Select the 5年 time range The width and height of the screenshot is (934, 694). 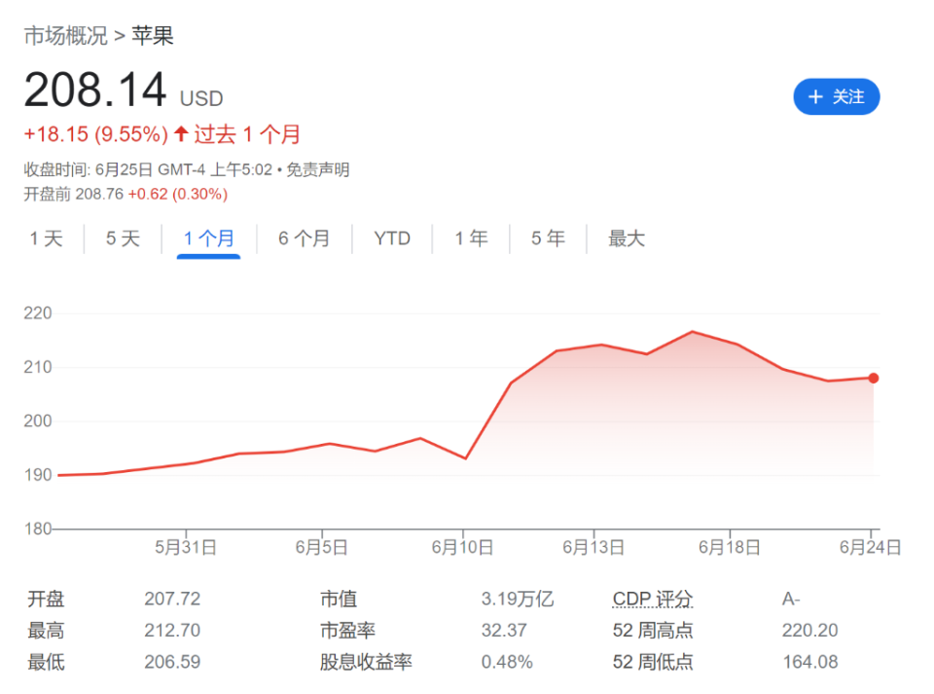click(547, 237)
